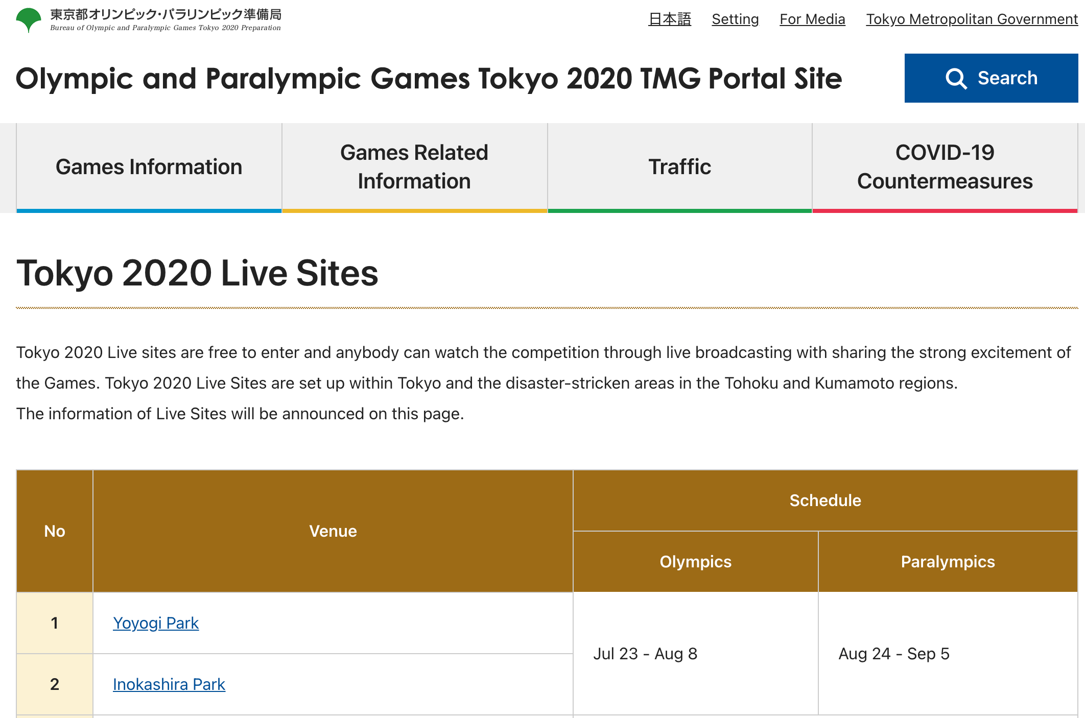Image resolution: width=1085 pixels, height=718 pixels.
Task: Open the Setting link
Action: pos(735,19)
